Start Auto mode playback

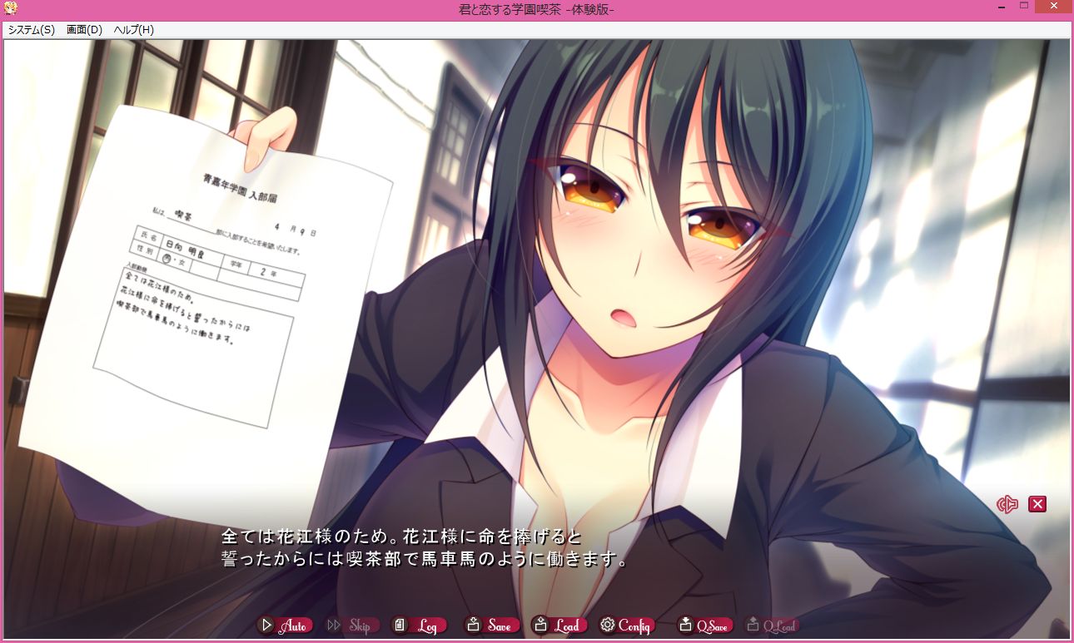285,626
